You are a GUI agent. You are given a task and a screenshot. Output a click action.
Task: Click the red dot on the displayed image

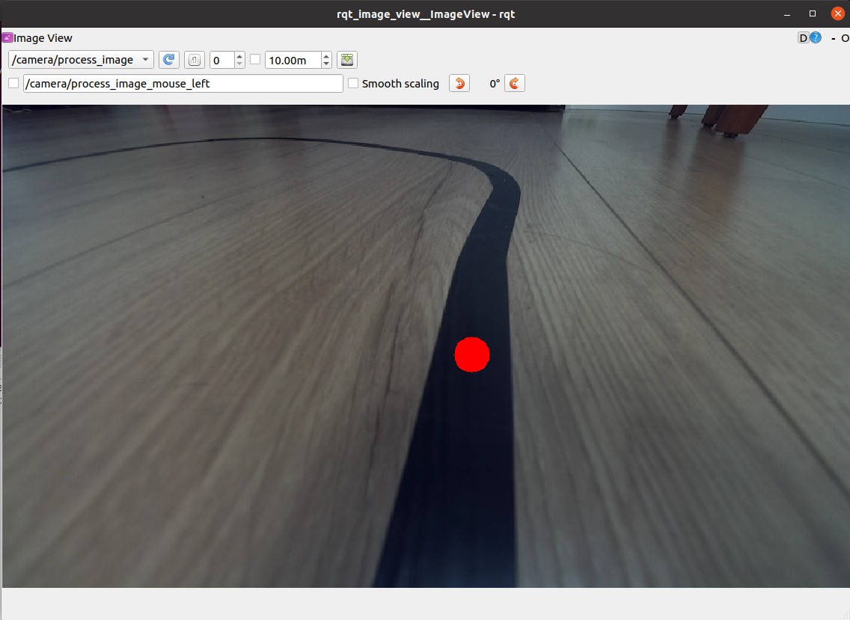pos(472,354)
